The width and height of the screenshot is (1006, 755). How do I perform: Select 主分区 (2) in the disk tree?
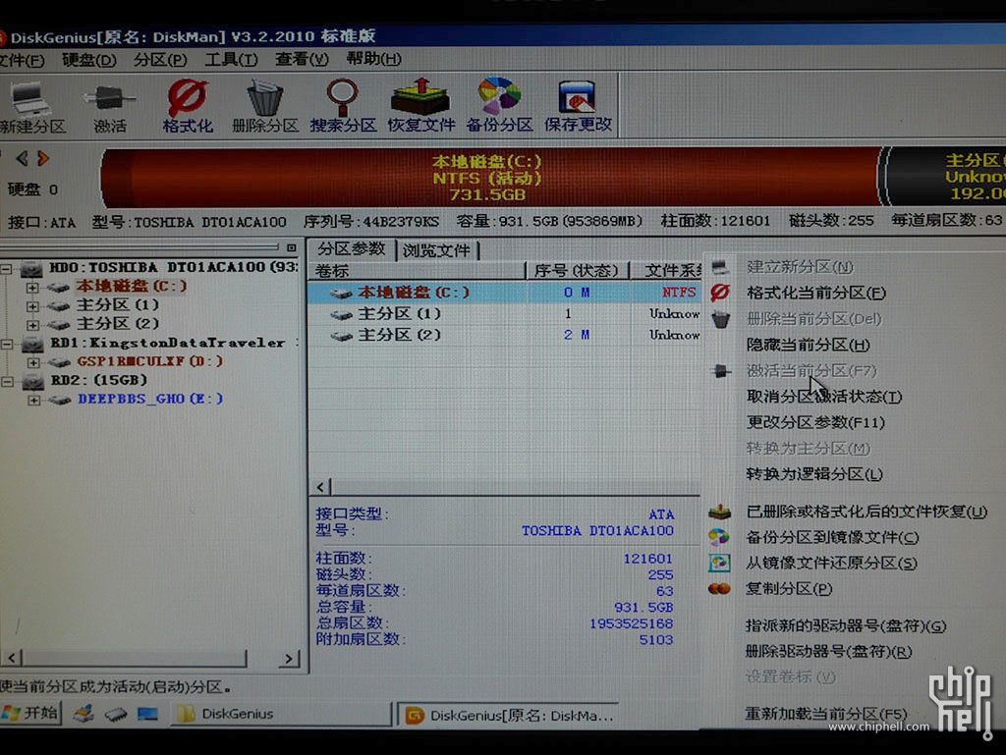click(x=118, y=324)
